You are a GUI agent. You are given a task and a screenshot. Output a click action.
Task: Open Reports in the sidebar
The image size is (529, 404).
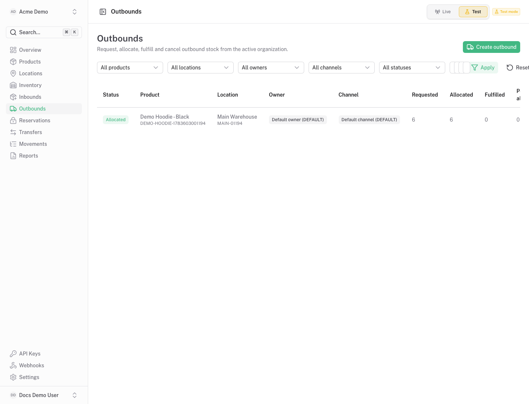click(44, 156)
